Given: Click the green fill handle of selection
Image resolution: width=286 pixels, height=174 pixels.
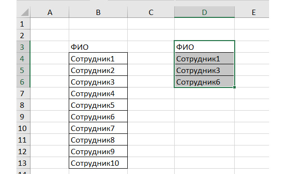Looking at the screenshot, I should (234, 87).
